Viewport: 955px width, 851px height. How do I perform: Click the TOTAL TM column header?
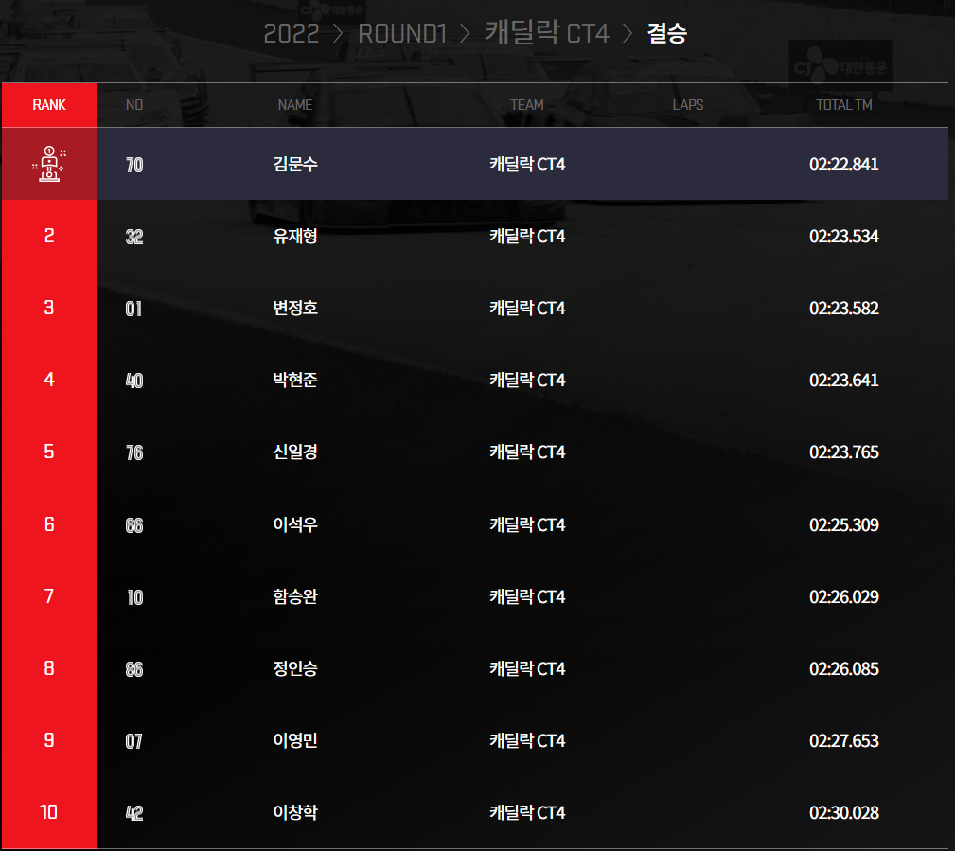click(x=843, y=105)
